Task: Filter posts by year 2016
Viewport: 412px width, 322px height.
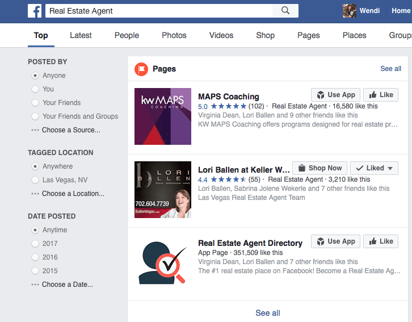Action: [x=35, y=257]
